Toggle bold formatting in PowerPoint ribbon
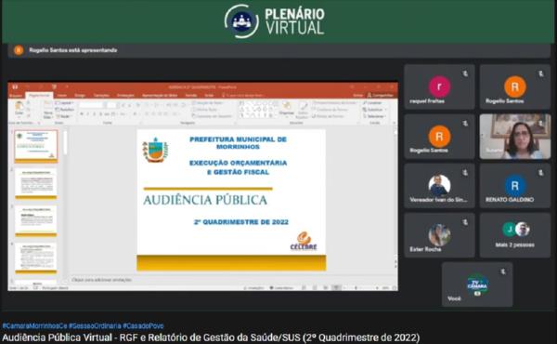Screen dimensions: 557x344 coord(82,114)
